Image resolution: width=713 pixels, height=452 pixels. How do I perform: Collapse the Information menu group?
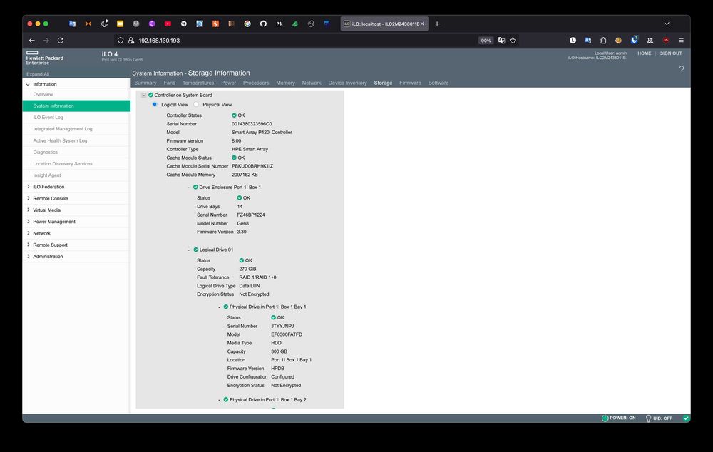coord(29,84)
